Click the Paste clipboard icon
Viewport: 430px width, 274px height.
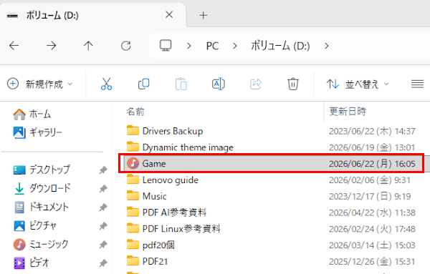pos(181,84)
